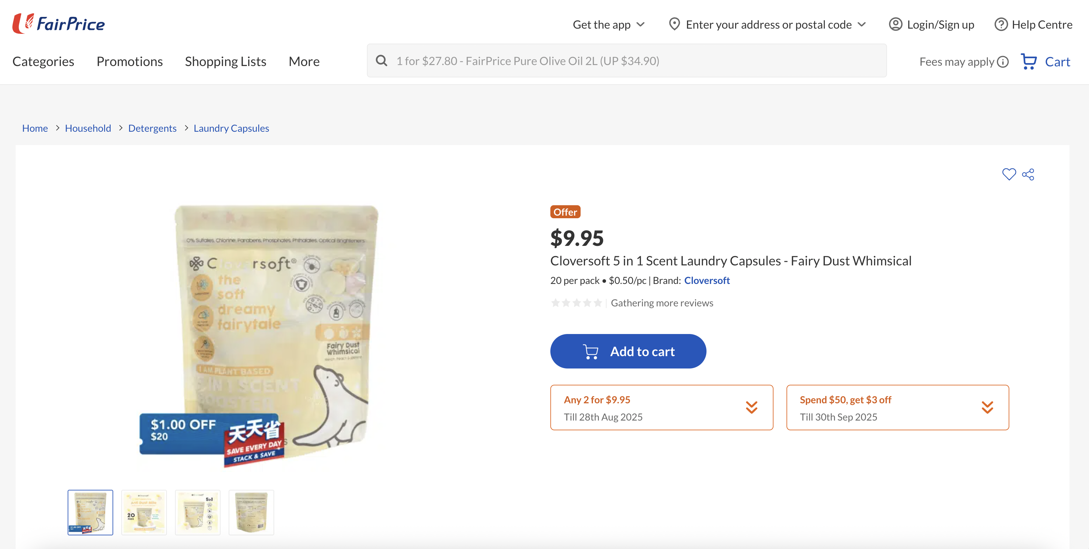Go to Laundry Capsules breadcrumb

pyautogui.click(x=231, y=128)
